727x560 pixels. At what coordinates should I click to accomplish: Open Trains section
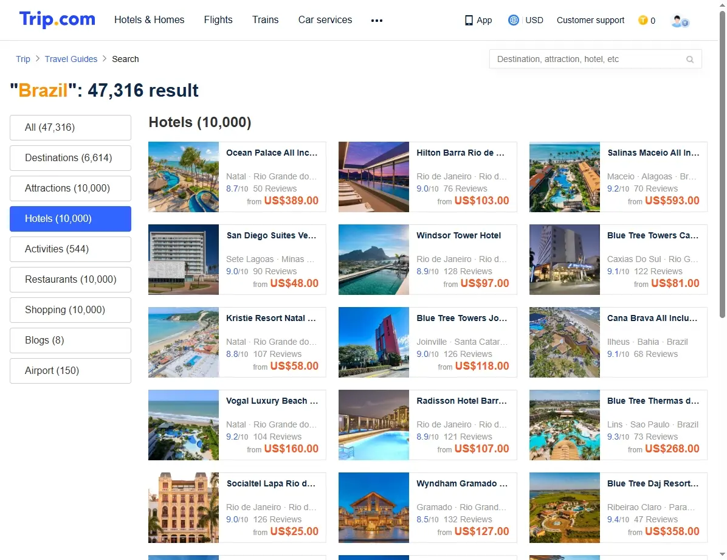[265, 19]
